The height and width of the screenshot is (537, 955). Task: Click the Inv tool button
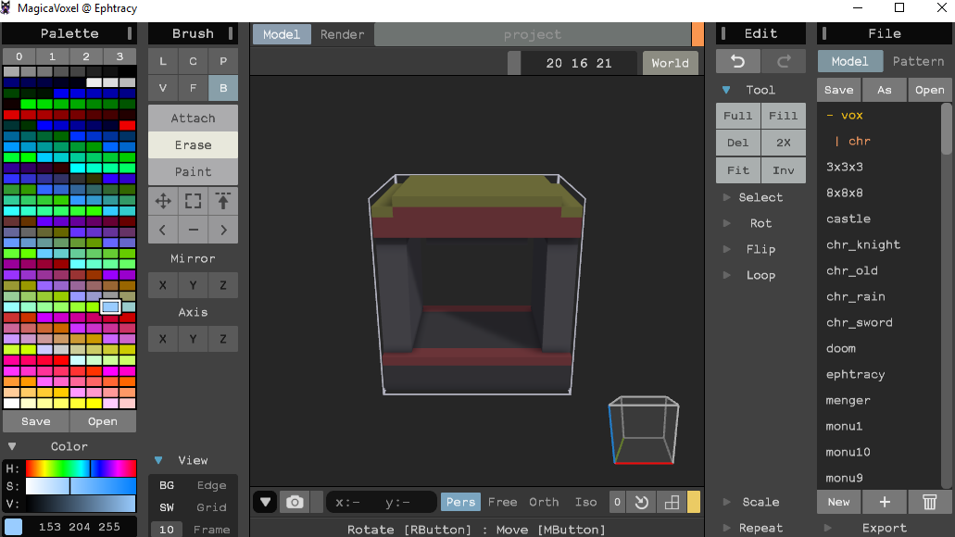784,170
